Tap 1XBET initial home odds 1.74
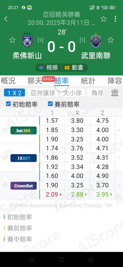123x267 pixels. [52, 148]
